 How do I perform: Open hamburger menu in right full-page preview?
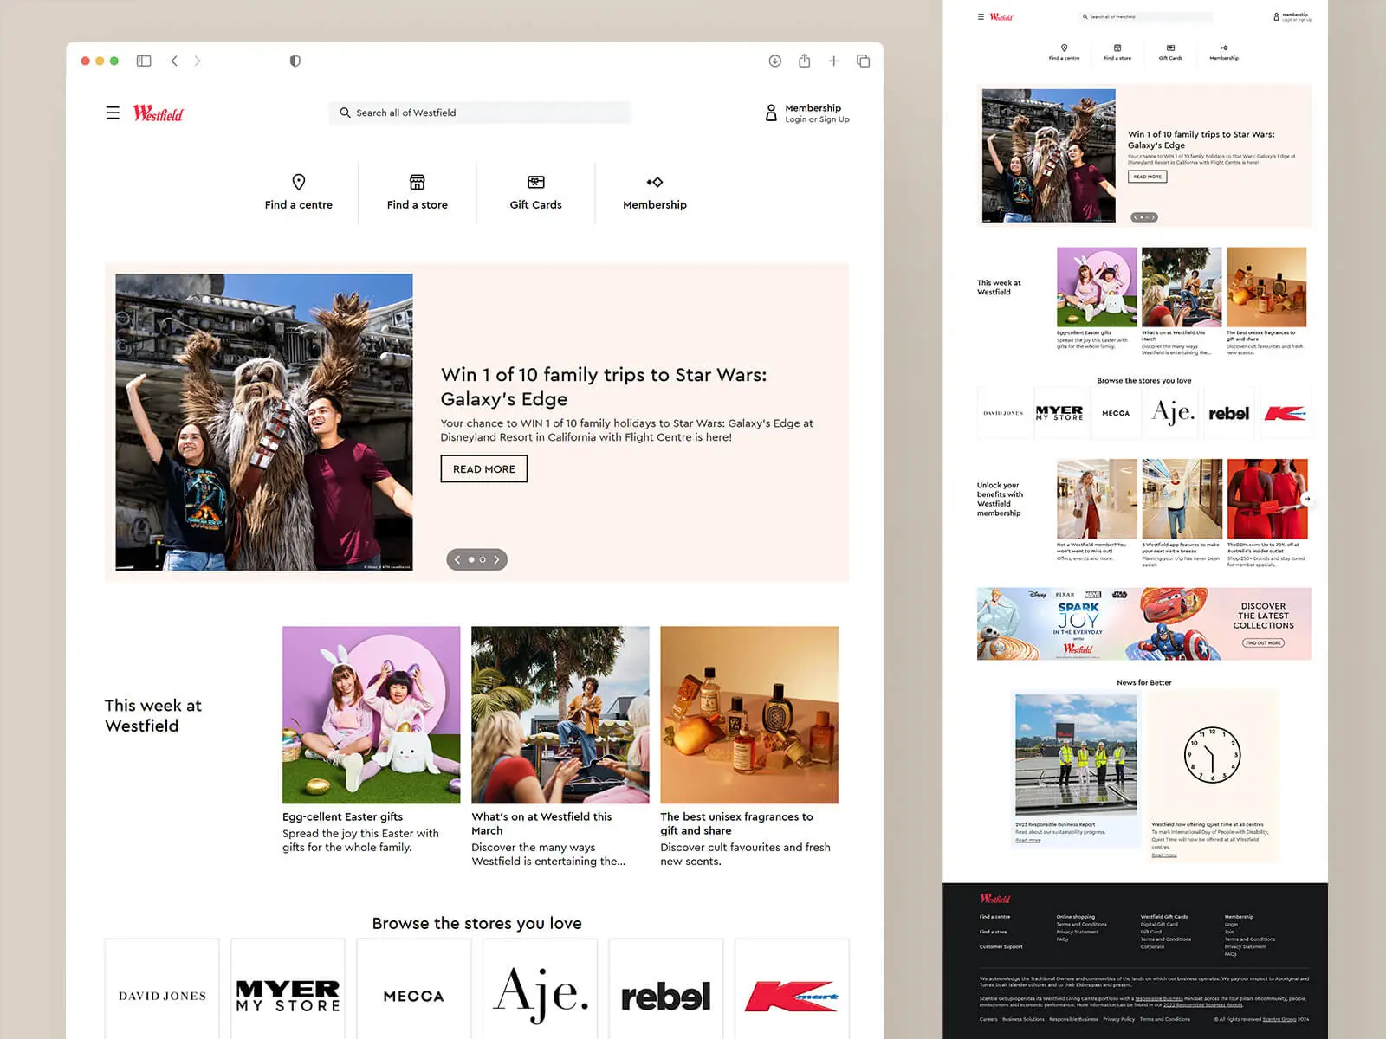point(981,16)
